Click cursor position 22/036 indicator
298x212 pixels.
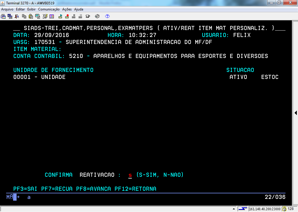275,197
